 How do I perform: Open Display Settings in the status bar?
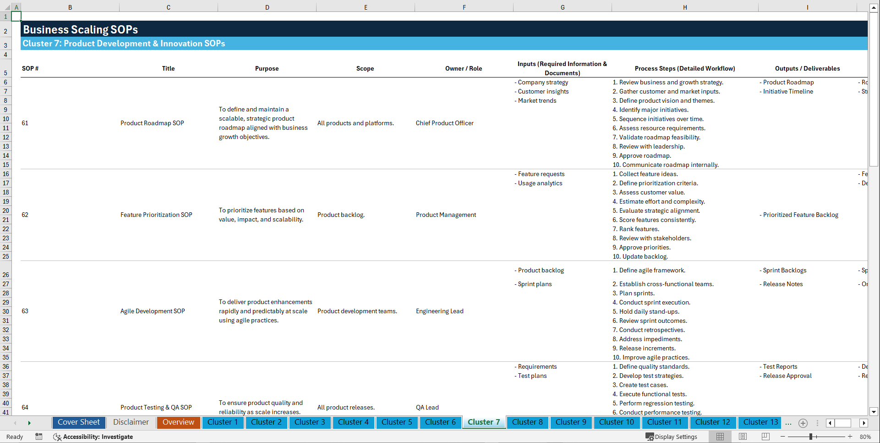tap(672, 437)
